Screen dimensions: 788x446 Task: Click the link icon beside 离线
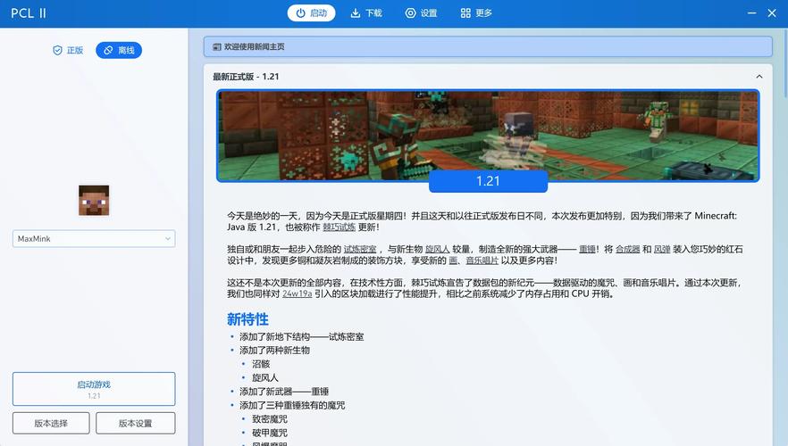pyautogui.click(x=108, y=50)
